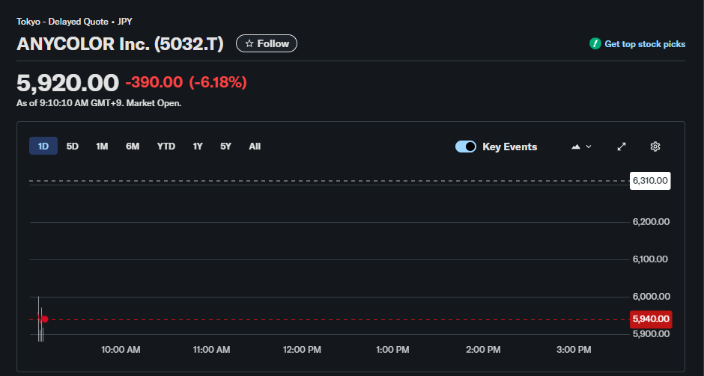Select the 1Y range
Image resolution: width=704 pixels, height=376 pixels.
pos(198,146)
